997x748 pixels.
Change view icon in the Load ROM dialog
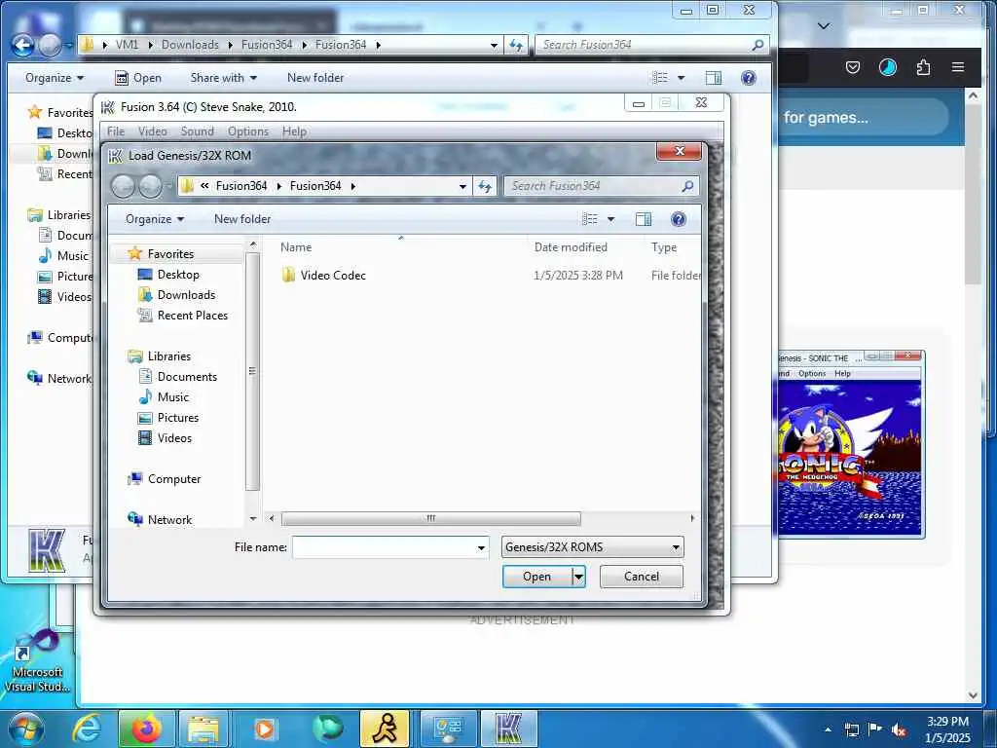coord(589,219)
